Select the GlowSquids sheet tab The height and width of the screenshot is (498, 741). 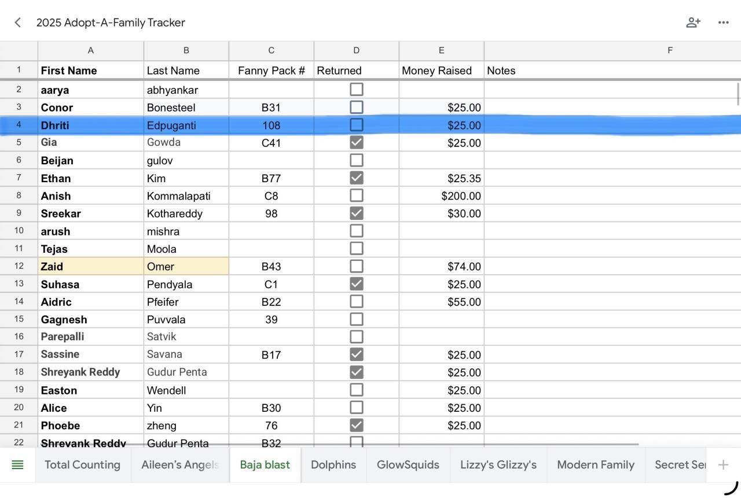coord(408,464)
